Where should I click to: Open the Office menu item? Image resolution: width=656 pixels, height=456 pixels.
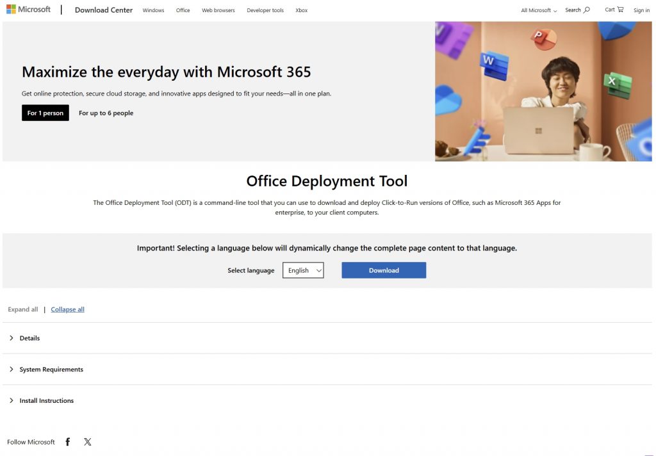point(183,10)
